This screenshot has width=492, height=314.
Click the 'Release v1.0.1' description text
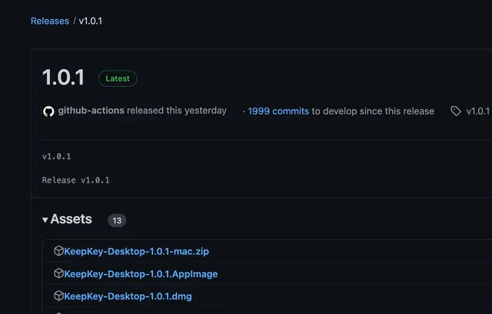76,180
